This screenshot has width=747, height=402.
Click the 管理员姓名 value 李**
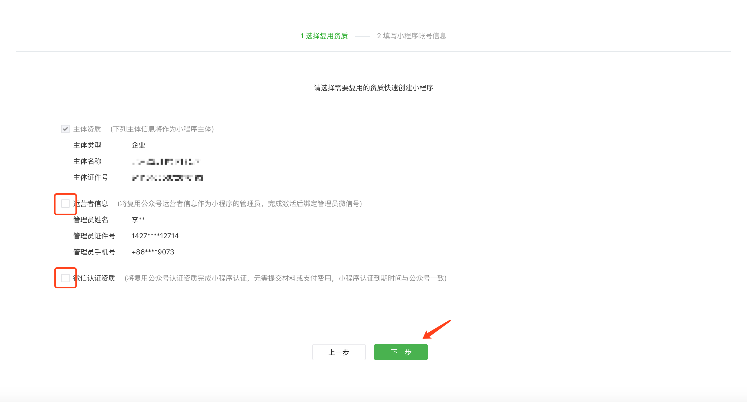click(138, 220)
